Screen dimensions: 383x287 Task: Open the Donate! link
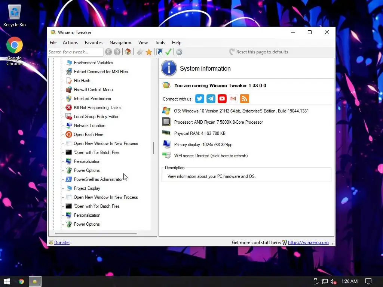62,242
